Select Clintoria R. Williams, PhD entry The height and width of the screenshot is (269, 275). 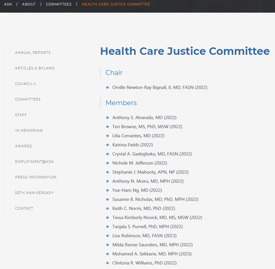145,263
